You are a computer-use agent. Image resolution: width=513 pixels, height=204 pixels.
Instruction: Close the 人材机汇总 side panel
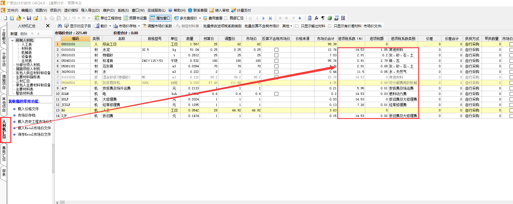tap(48, 26)
